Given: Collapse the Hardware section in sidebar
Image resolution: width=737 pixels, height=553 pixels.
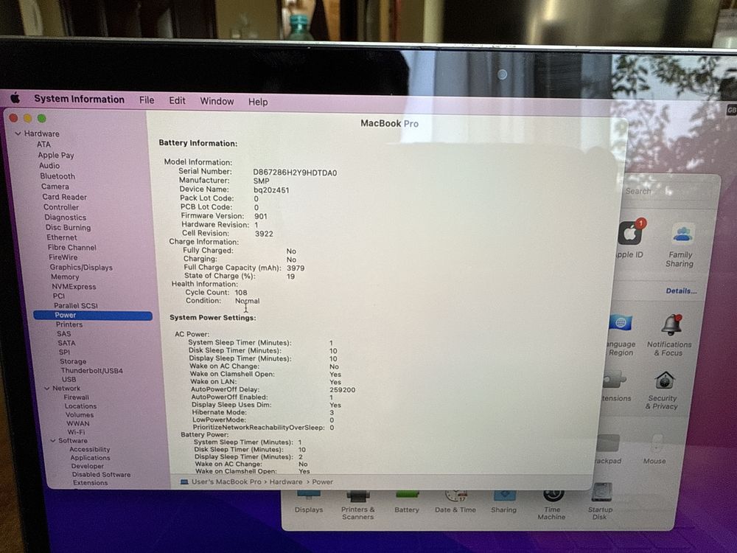Looking at the screenshot, I should [18, 133].
